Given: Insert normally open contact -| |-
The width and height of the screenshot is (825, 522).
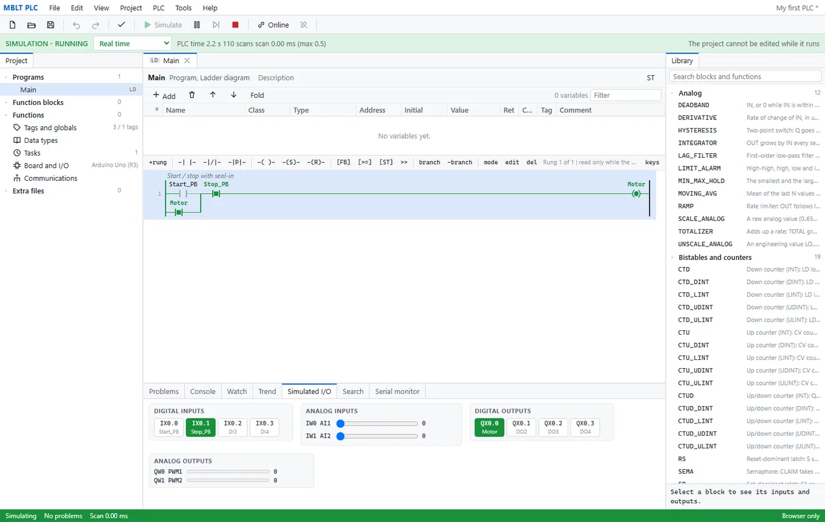Looking at the screenshot, I should 187,162.
